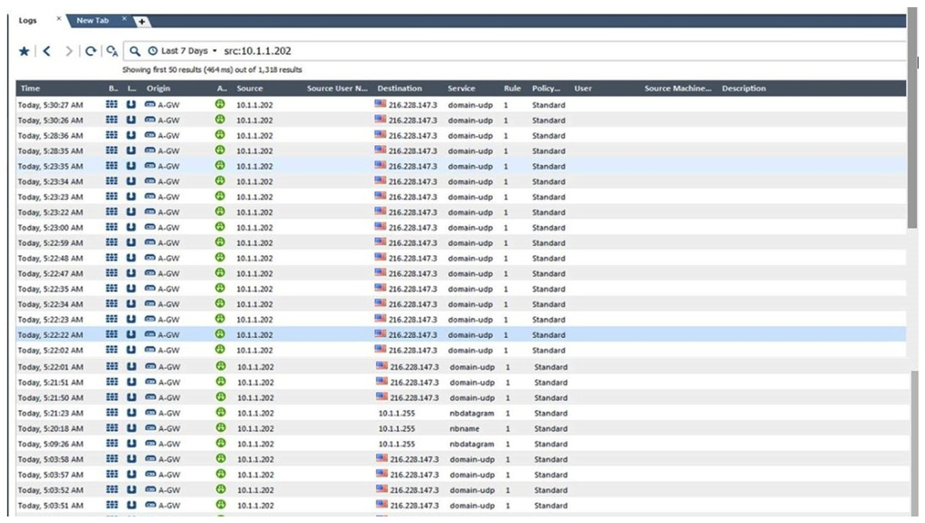The width and height of the screenshot is (925, 523).
Task: Click the blade icon in the 5:30:27 AM row
Action: pyautogui.click(x=112, y=104)
